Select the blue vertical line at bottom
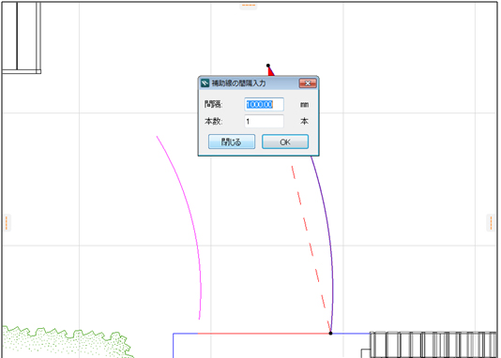This screenshot has height=358, width=501. pyautogui.click(x=174, y=346)
